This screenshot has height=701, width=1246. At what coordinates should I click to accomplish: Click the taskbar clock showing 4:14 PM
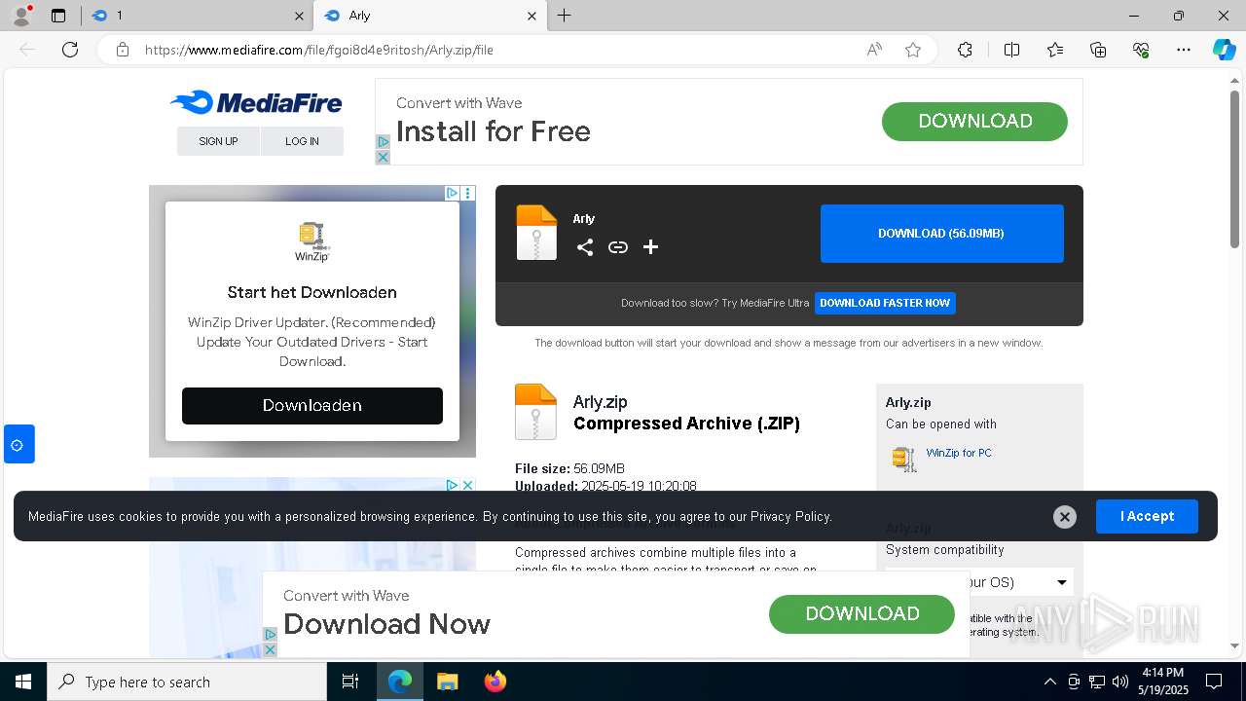coord(1165,682)
